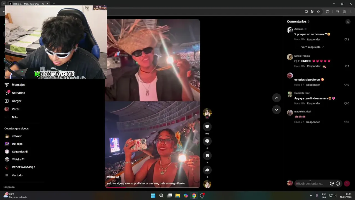
Task: Install app icon in address bar
Action: [306, 12]
